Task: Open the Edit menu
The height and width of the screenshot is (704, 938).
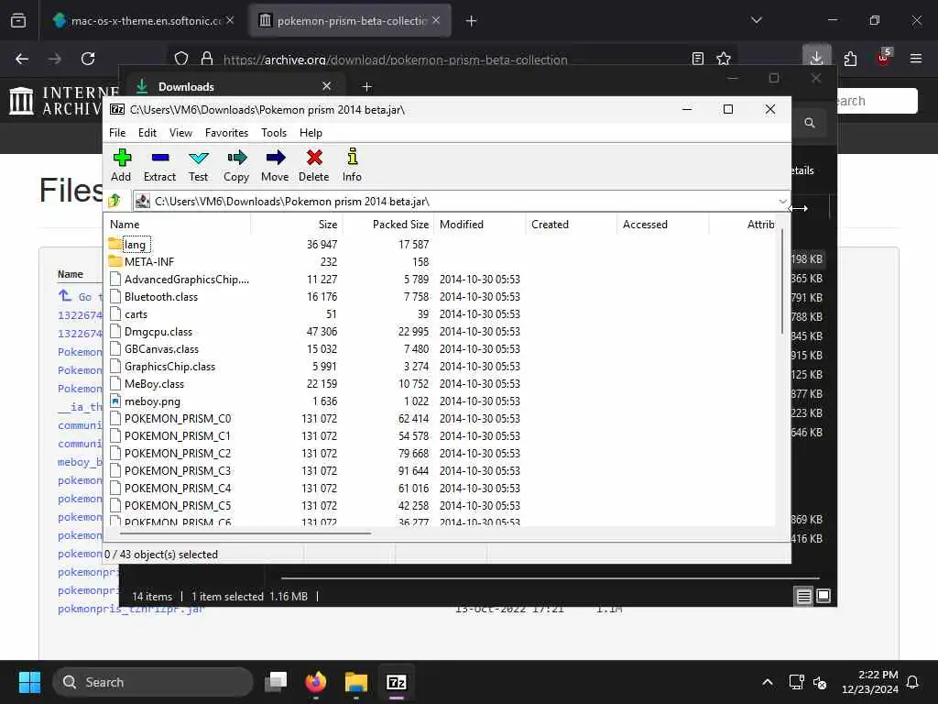Action: (x=147, y=133)
